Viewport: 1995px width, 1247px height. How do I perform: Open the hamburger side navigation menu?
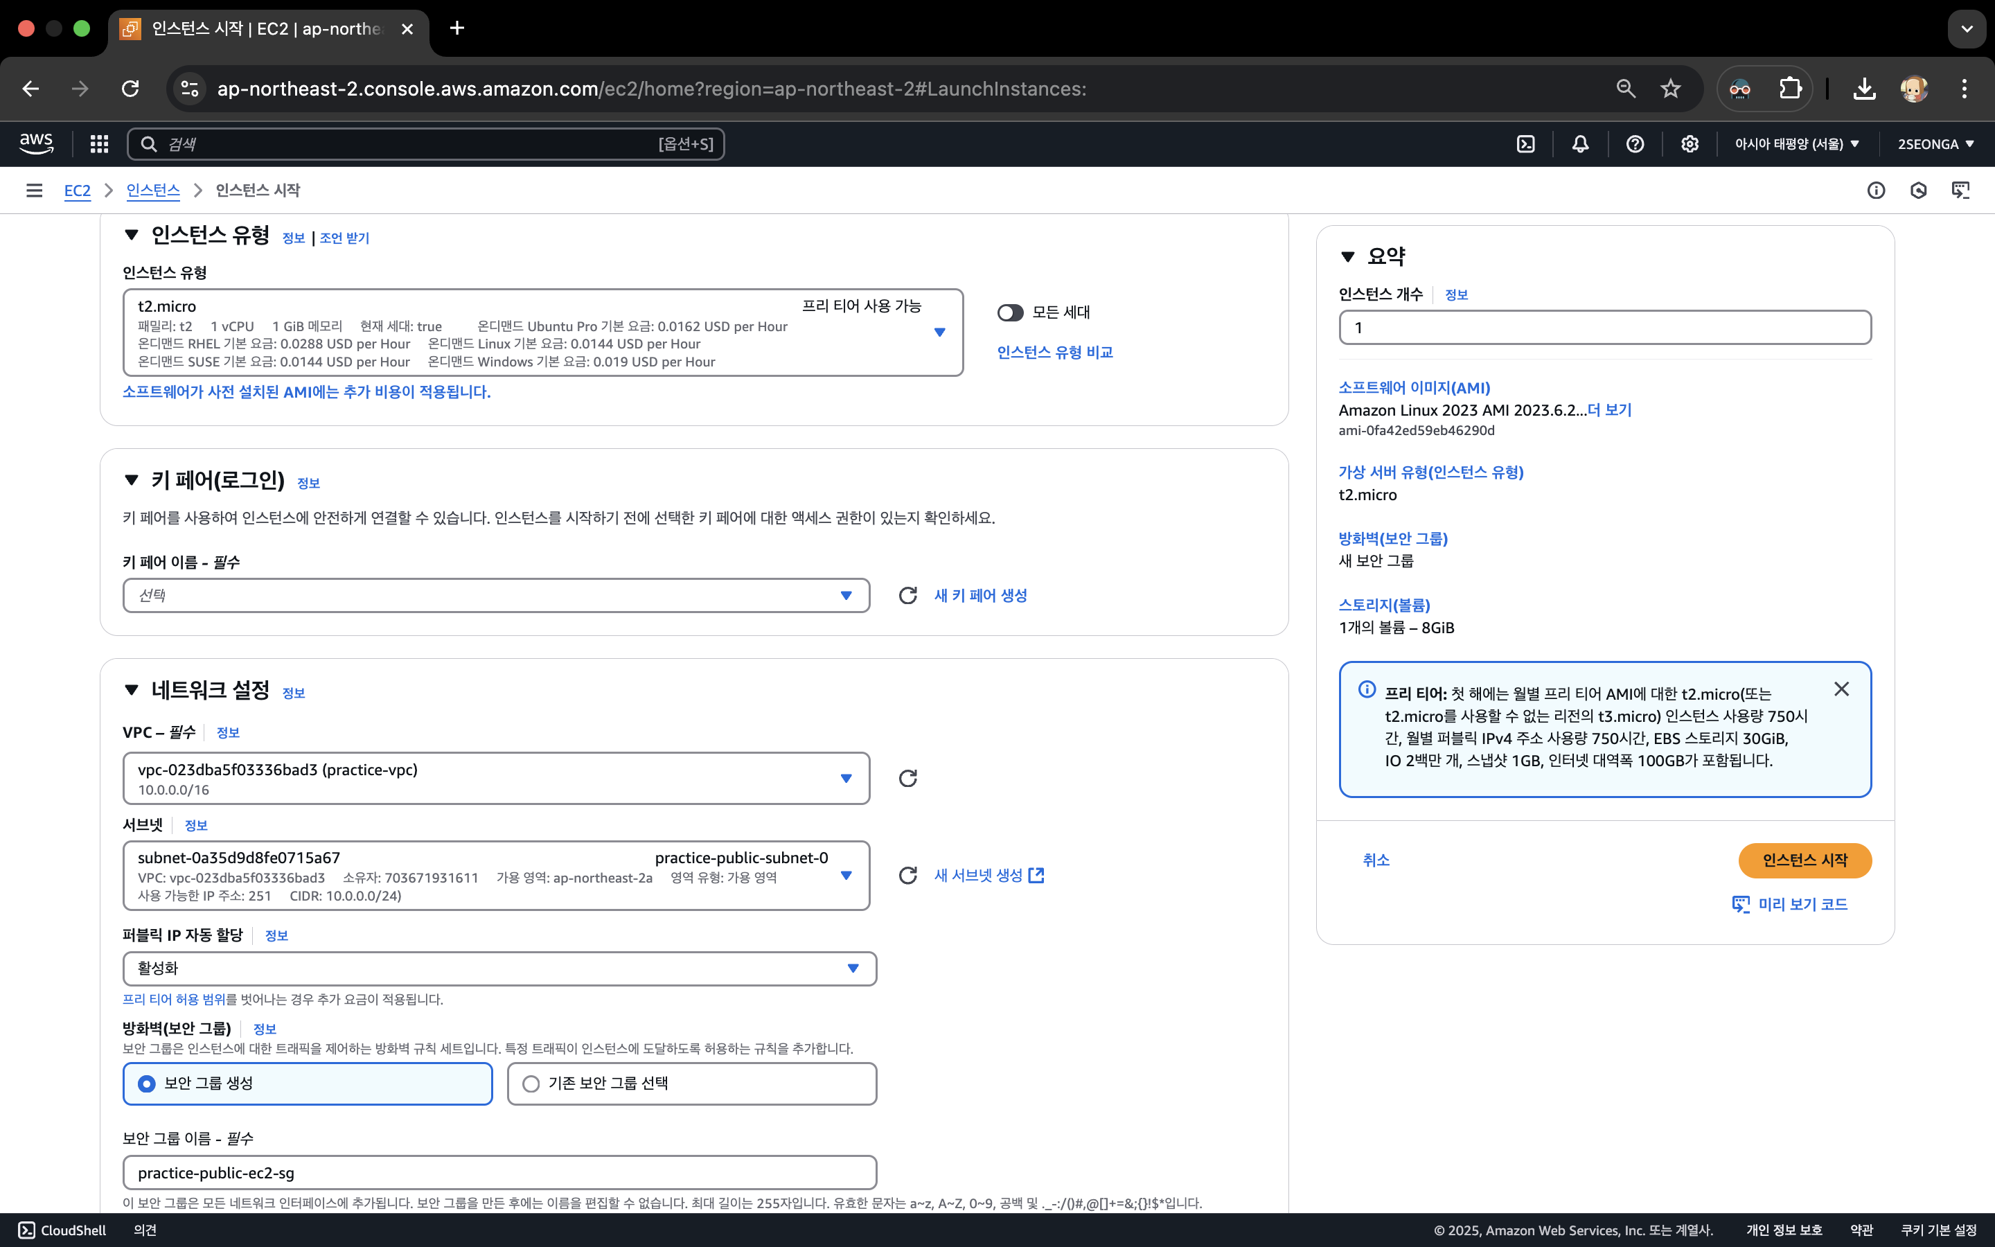(34, 191)
